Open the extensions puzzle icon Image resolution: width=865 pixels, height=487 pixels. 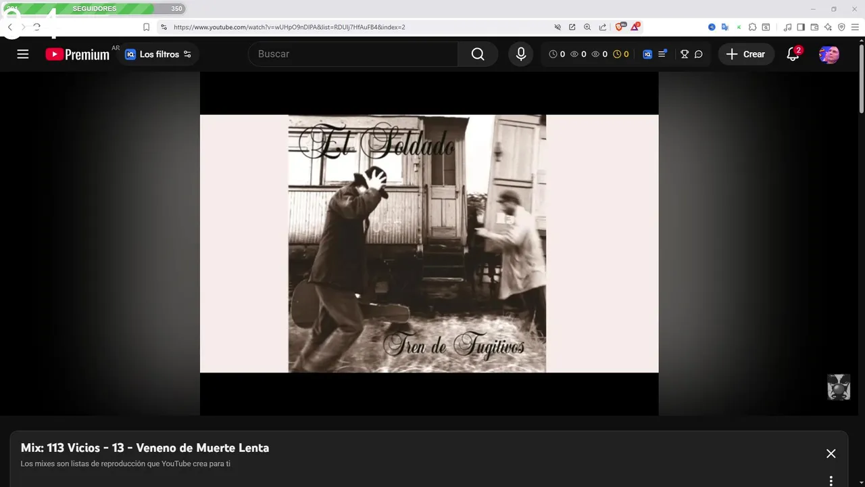point(752,27)
